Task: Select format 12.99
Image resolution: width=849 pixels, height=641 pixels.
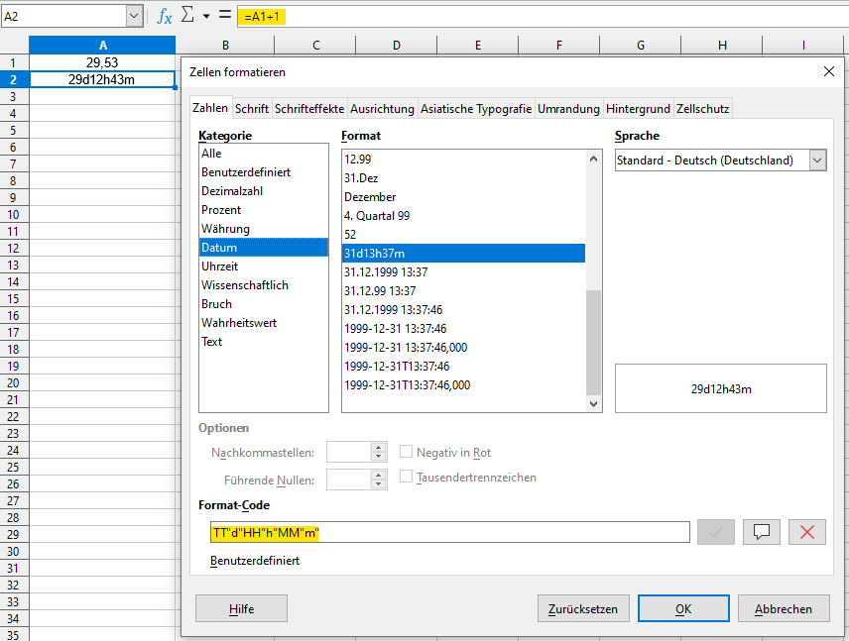Action: point(463,160)
